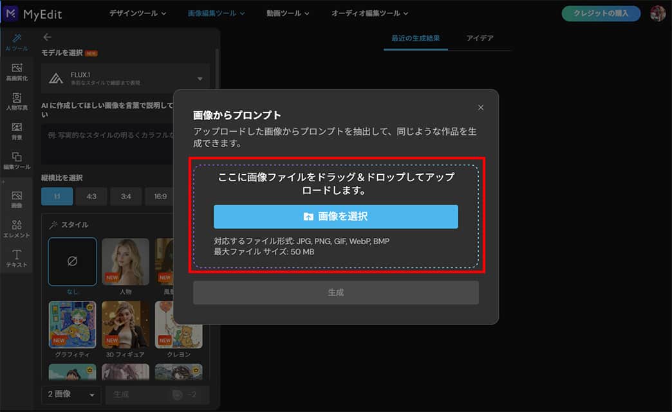Click the 画像を選択 upload button

[x=335, y=217]
